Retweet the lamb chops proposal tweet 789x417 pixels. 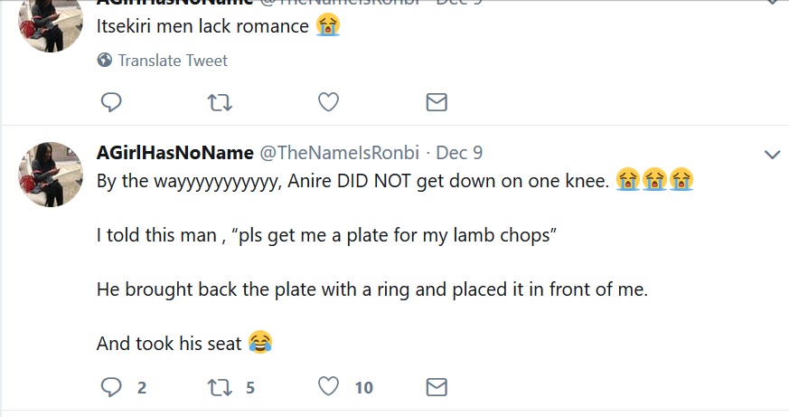pos(220,387)
